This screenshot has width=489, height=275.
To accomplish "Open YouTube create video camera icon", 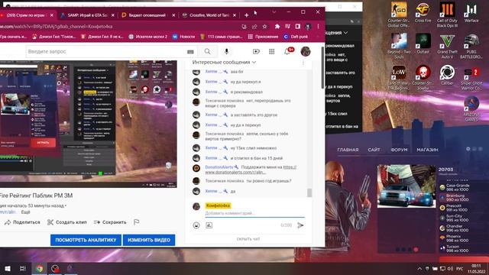I will point(256,51).
